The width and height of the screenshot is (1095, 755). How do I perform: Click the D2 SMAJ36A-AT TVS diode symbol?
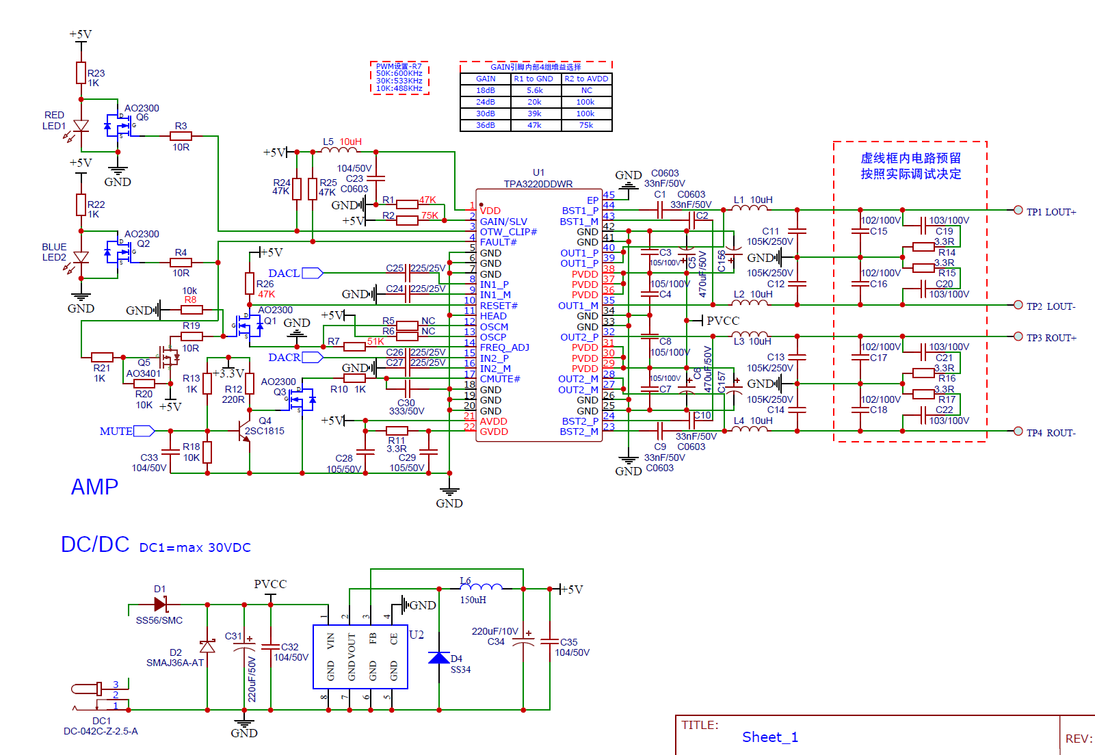[x=207, y=646]
